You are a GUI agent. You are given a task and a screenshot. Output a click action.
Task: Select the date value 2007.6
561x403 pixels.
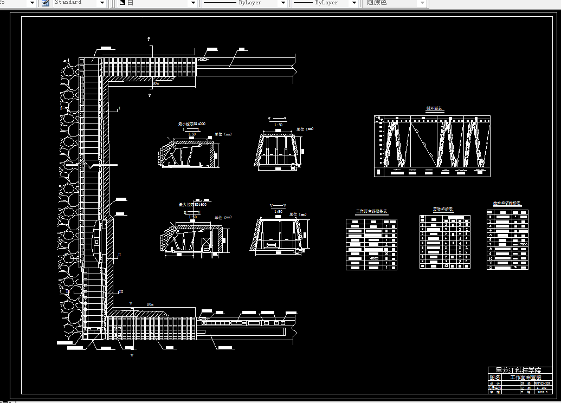543,392
